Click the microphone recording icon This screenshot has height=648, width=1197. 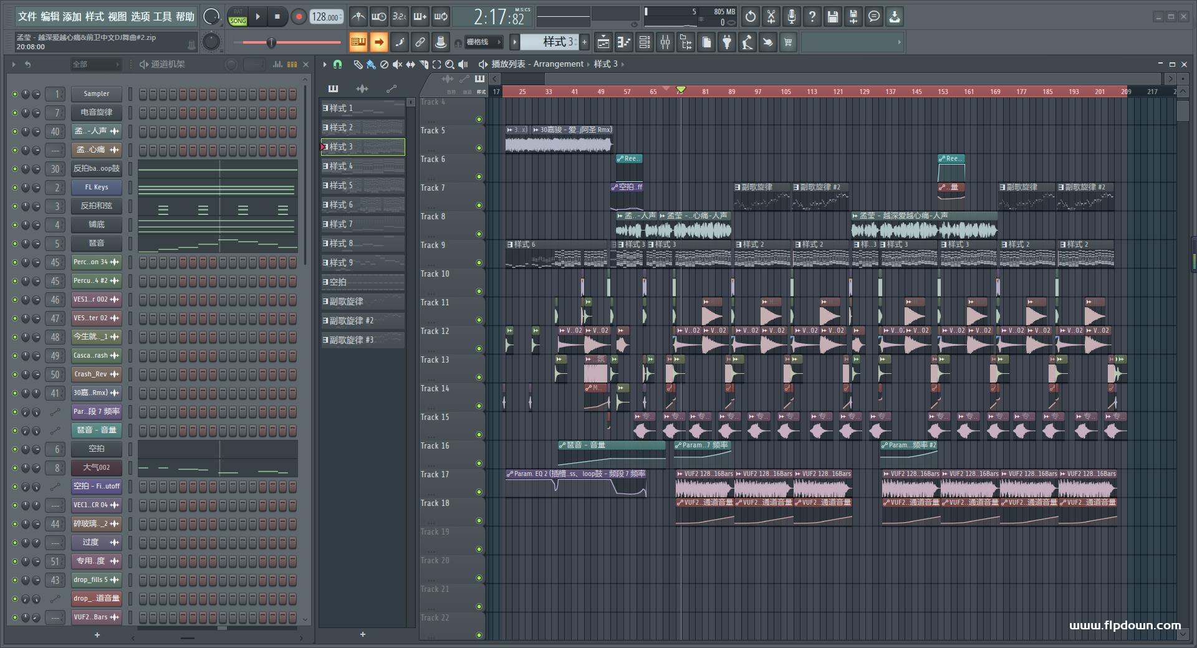click(x=792, y=17)
